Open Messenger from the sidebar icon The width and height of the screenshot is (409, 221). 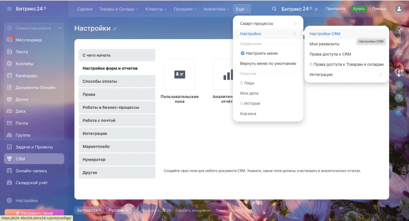pyautogui.click(x=9, y=40)
